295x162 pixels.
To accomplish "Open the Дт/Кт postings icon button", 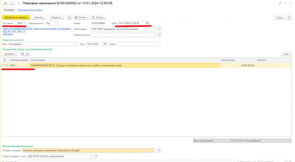I will 69,17.
